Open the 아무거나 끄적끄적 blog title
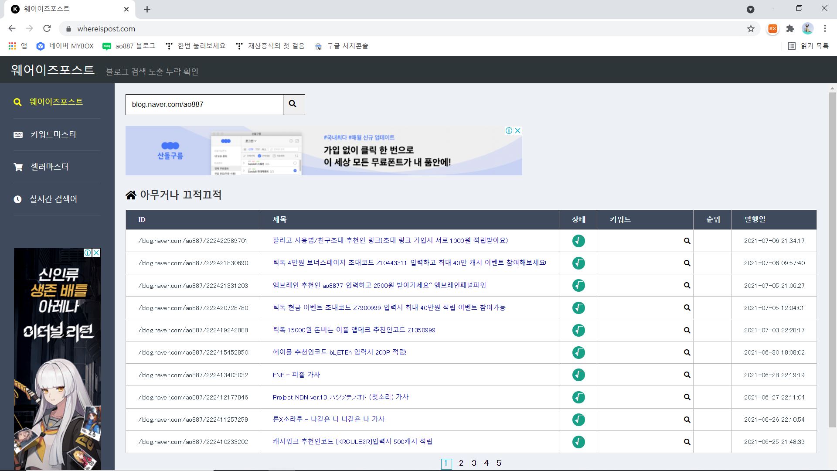 click(180, 195)
